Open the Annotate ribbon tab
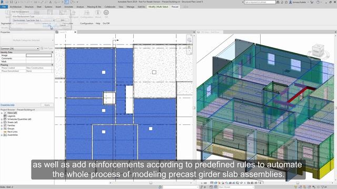The height and width of the screenshot is (189, 337). click(69, 7)
